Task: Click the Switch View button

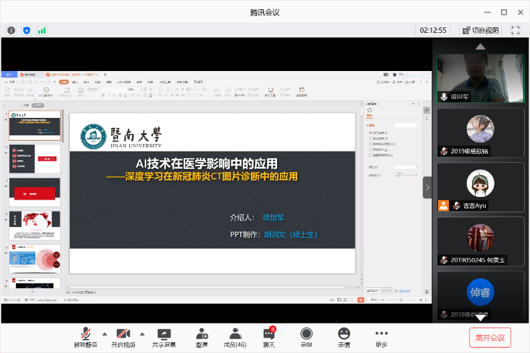Action: (x=480, y=30)
